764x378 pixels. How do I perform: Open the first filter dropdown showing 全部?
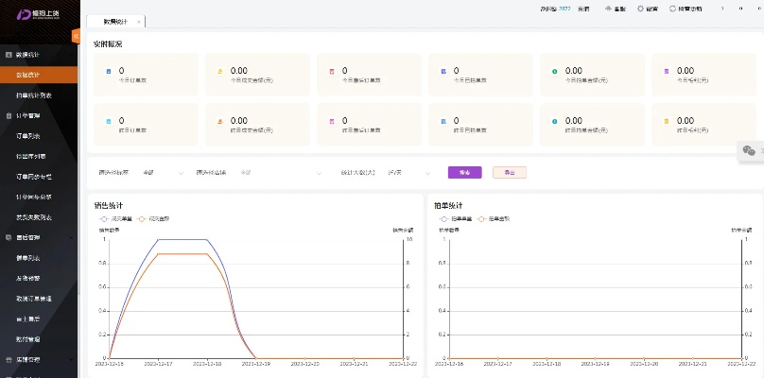click(x=163, y=172)
